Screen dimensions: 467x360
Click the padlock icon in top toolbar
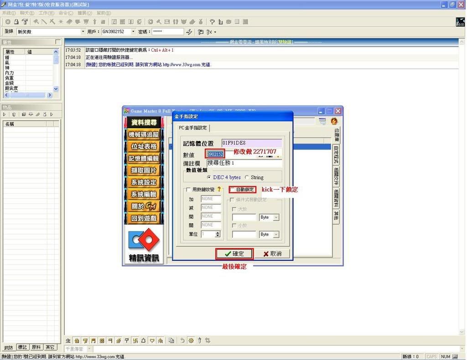click(16, 21)
